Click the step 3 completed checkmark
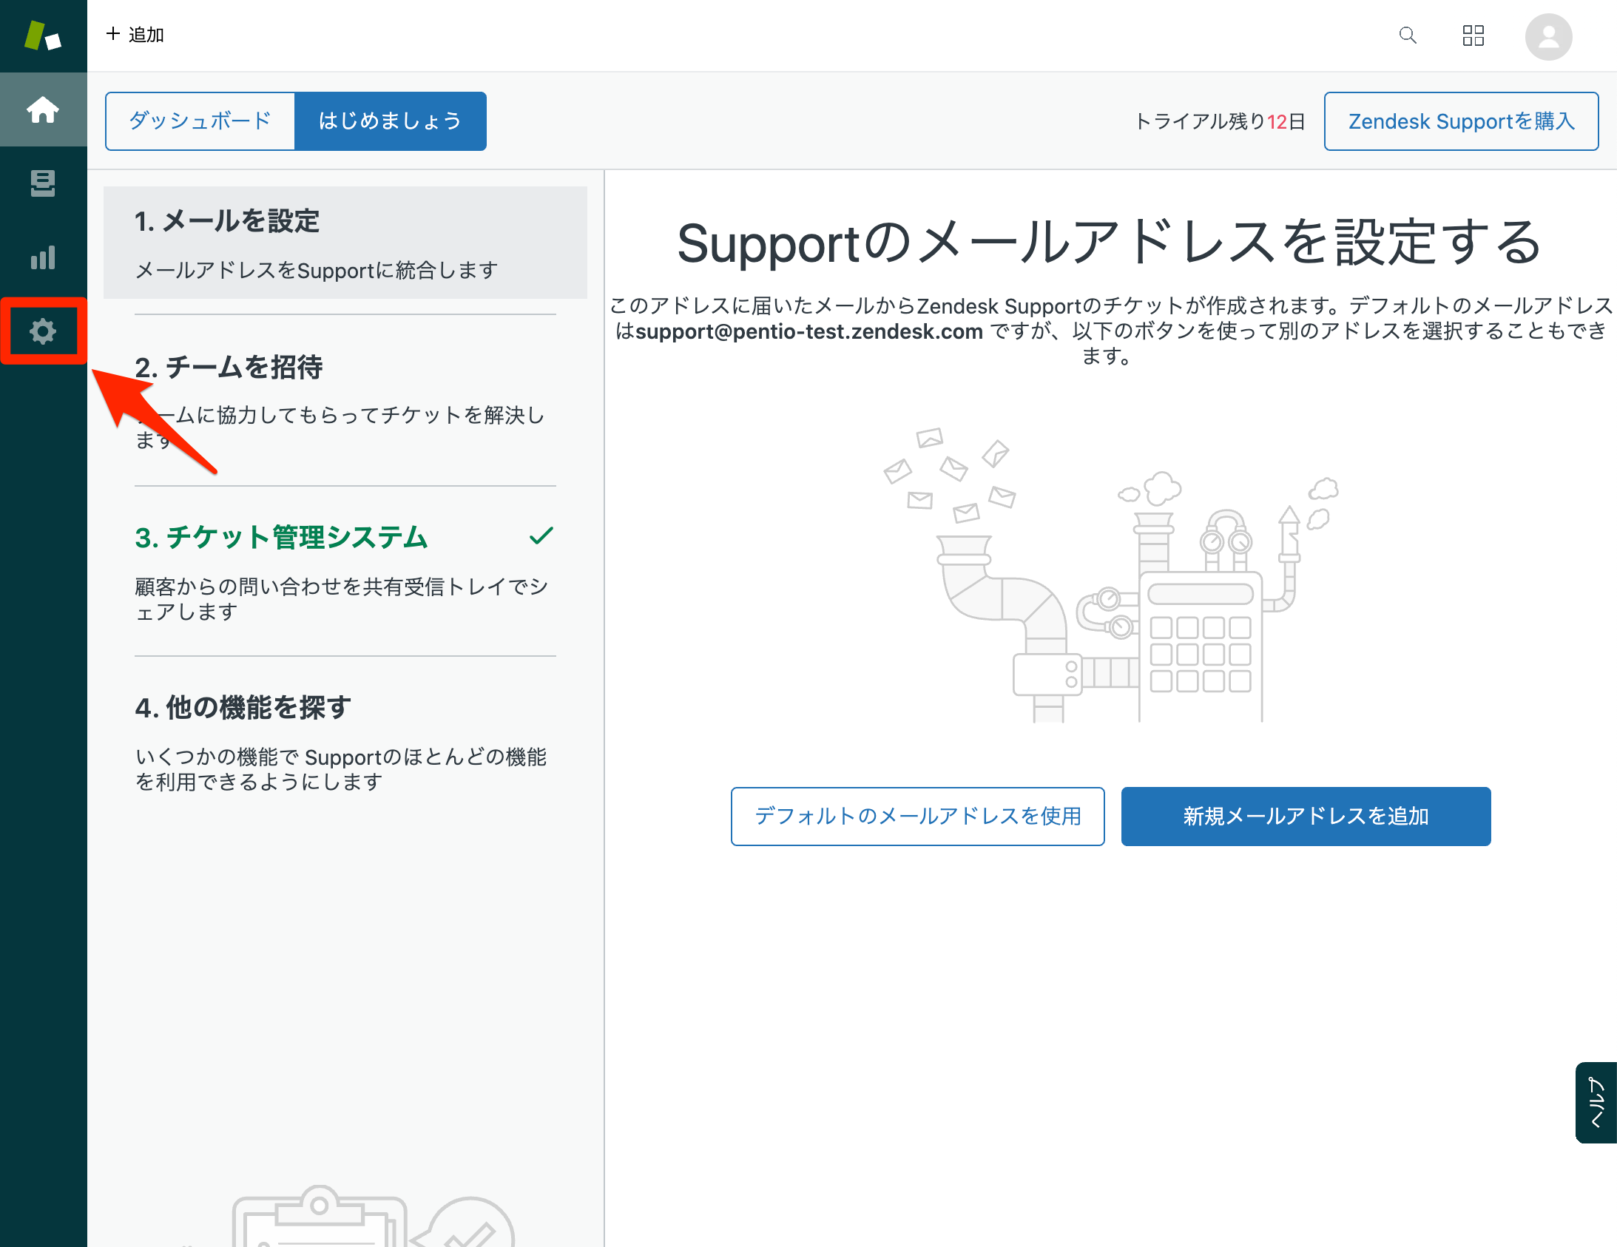This screenshot has width=1617, height=1247. (541, 535)
